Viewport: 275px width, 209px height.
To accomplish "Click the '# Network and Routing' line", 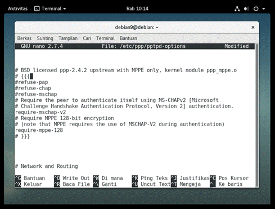I will pos(47,166).
